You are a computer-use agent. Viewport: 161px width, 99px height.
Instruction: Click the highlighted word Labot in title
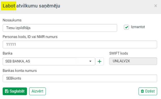[x=9, y=6]
